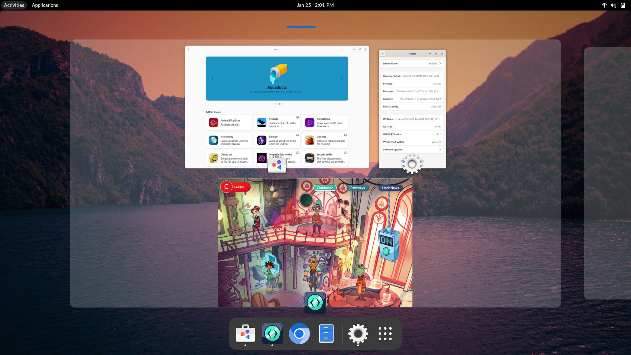Click the Hack News label button
The height and width of the screenshot is (355, 631).
(x=390, y=187)
